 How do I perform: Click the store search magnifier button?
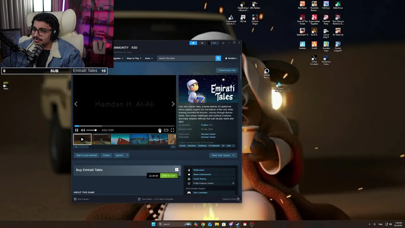click(218, 58)
